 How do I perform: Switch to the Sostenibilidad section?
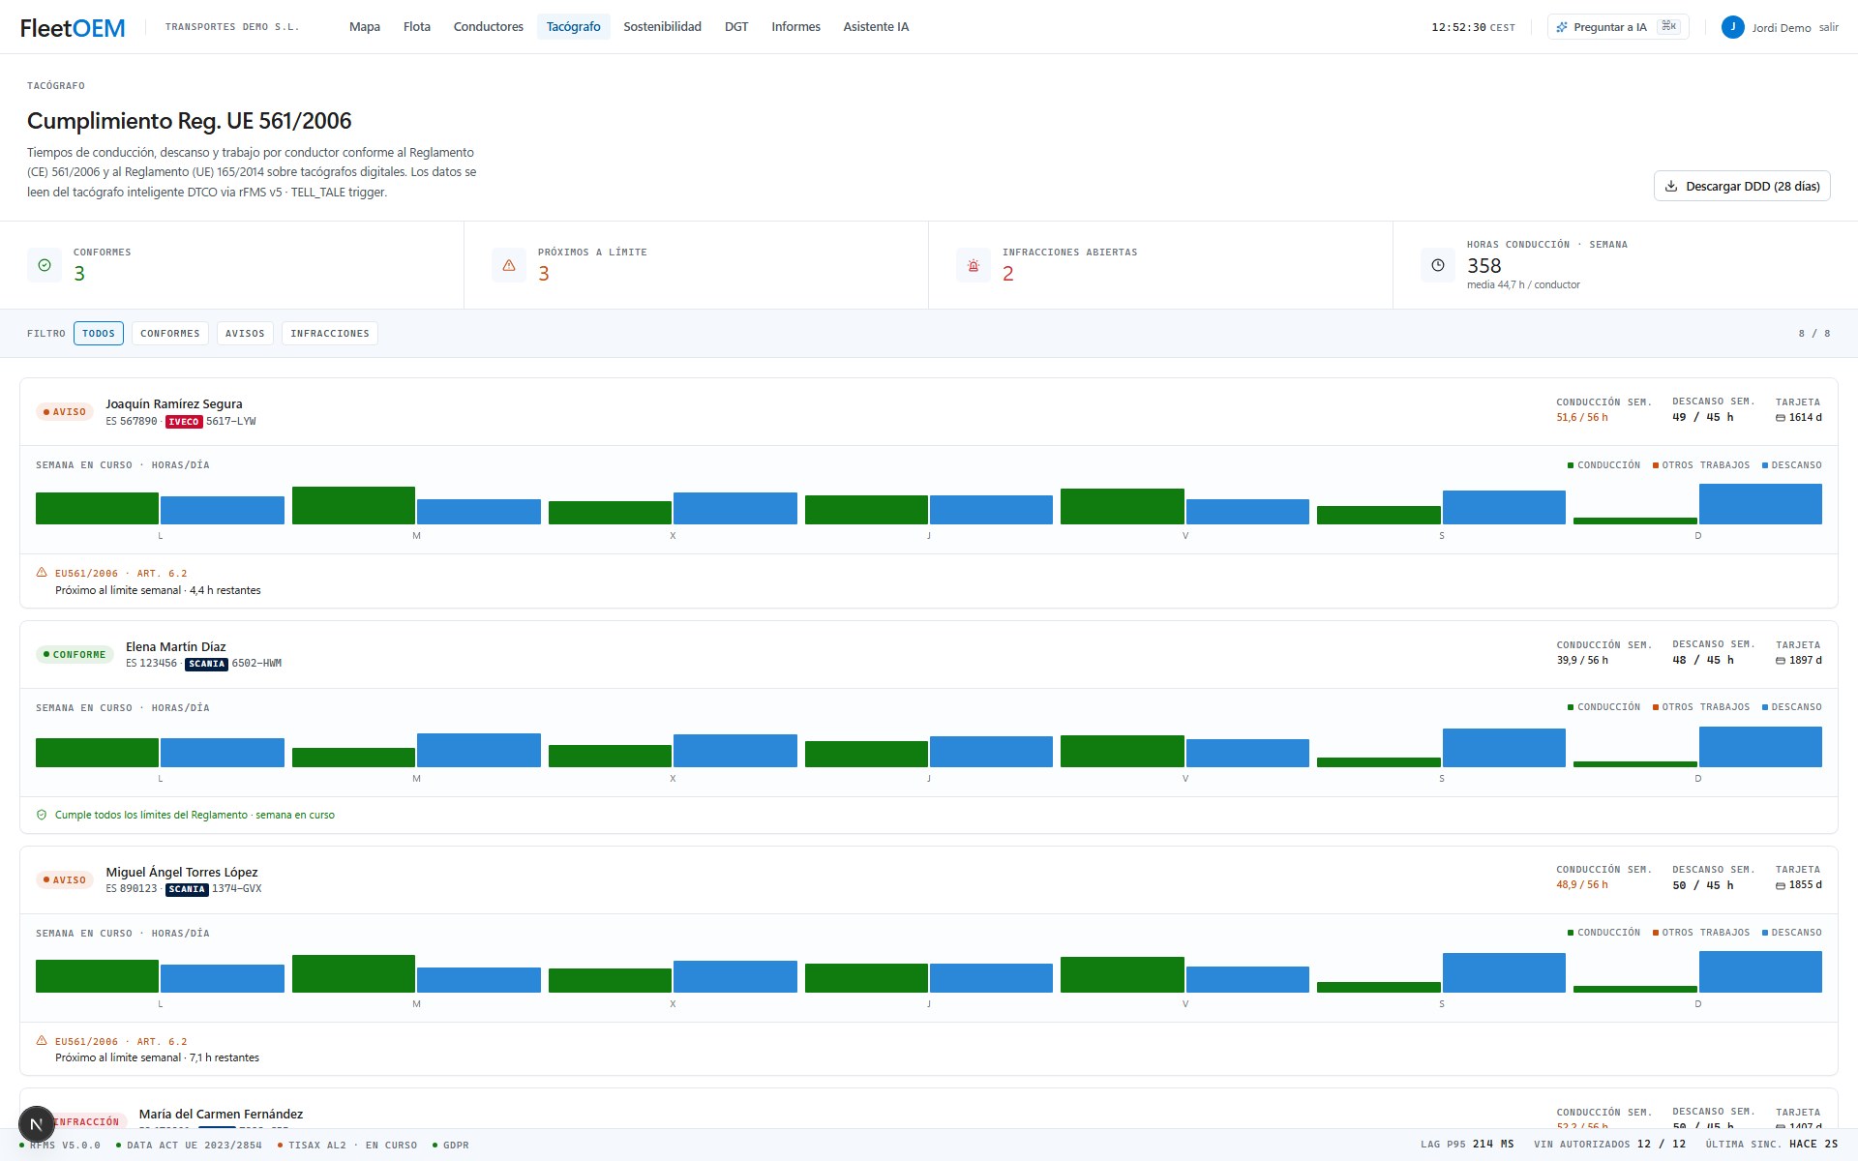click(663, 27)
